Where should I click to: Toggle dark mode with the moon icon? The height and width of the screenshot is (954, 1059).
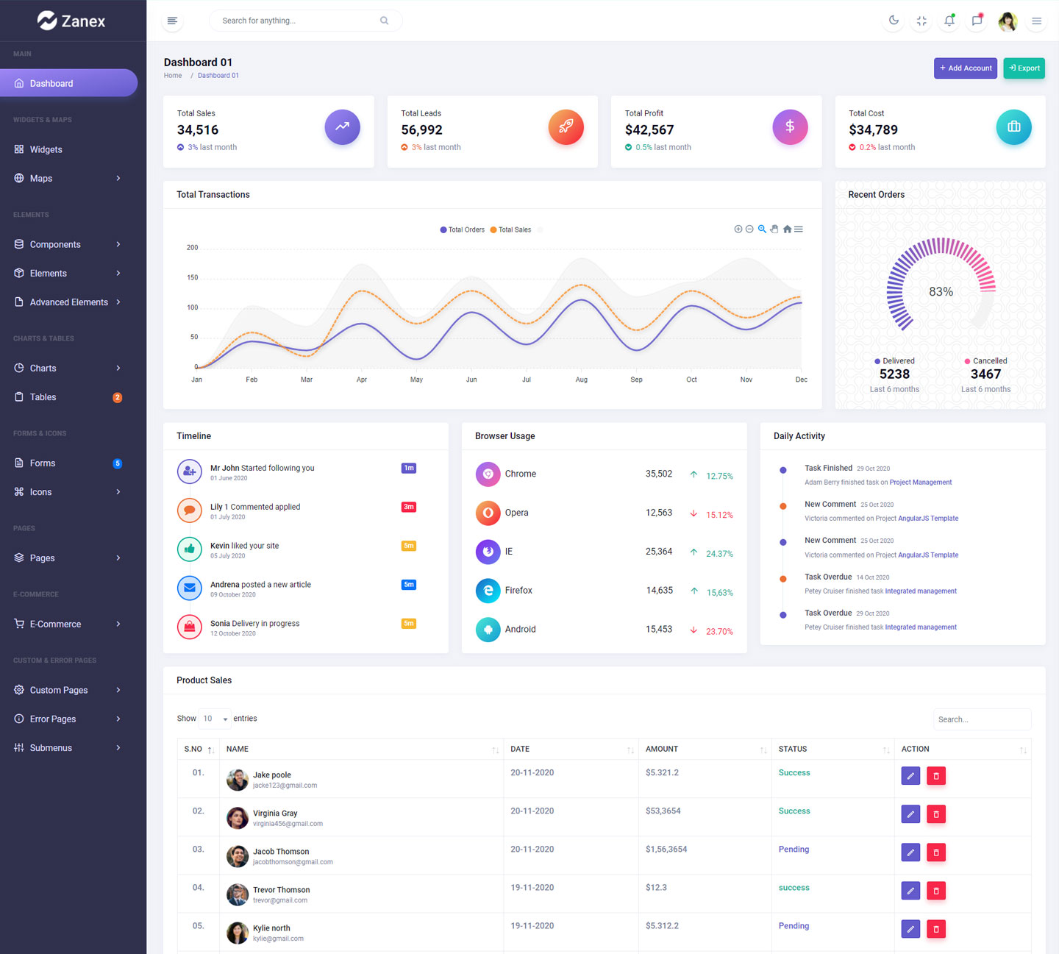point(894,21)
